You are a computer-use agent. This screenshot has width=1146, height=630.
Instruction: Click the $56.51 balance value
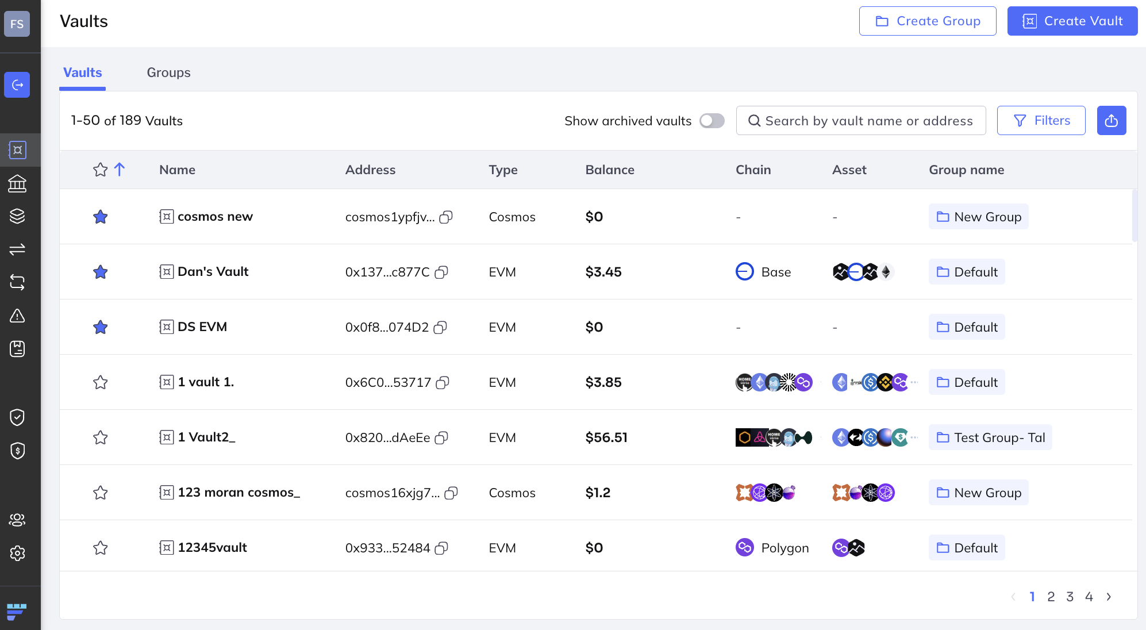(x=606, y=437)
